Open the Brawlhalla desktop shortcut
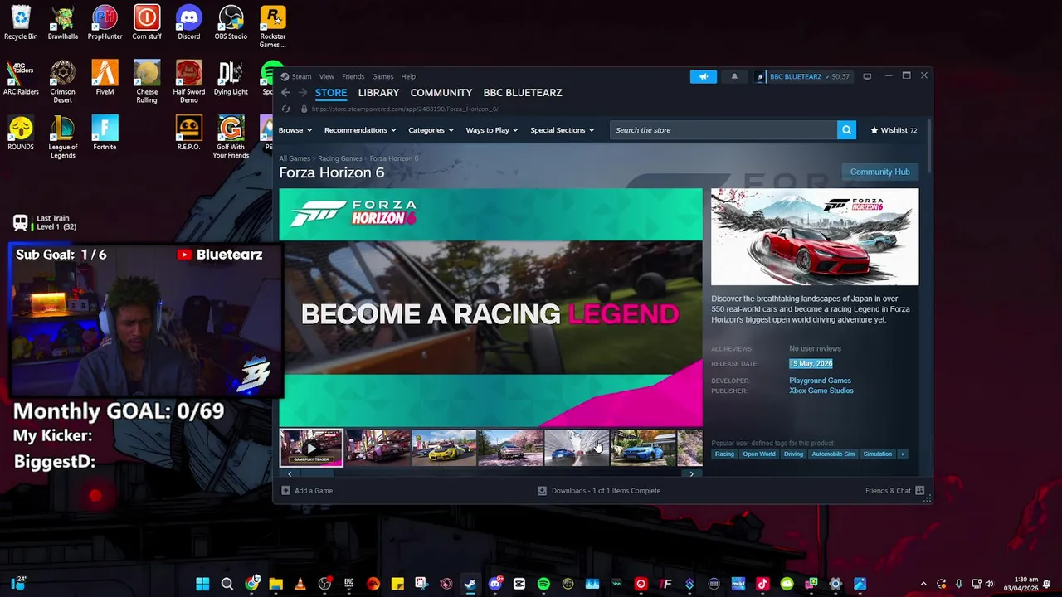1062x597 pixels. coord(63,22)
